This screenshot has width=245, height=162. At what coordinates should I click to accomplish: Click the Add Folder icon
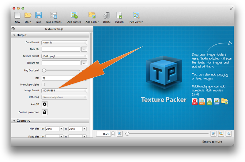click(92, 15)
